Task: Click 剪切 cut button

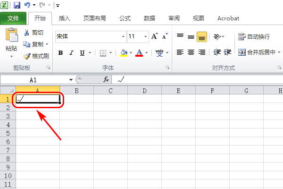Action: point(34,33)
